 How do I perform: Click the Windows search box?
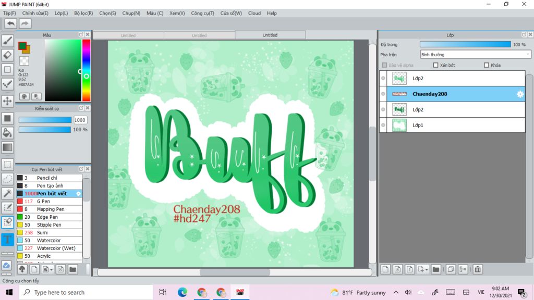click(x=86, y=293)
